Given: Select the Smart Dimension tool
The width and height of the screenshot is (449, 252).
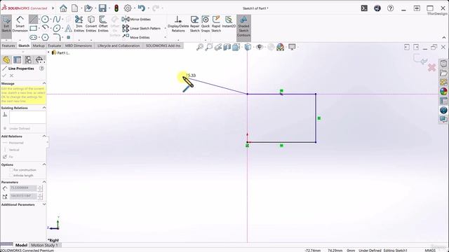Looking at the screenshot, I should pos(20,24).
